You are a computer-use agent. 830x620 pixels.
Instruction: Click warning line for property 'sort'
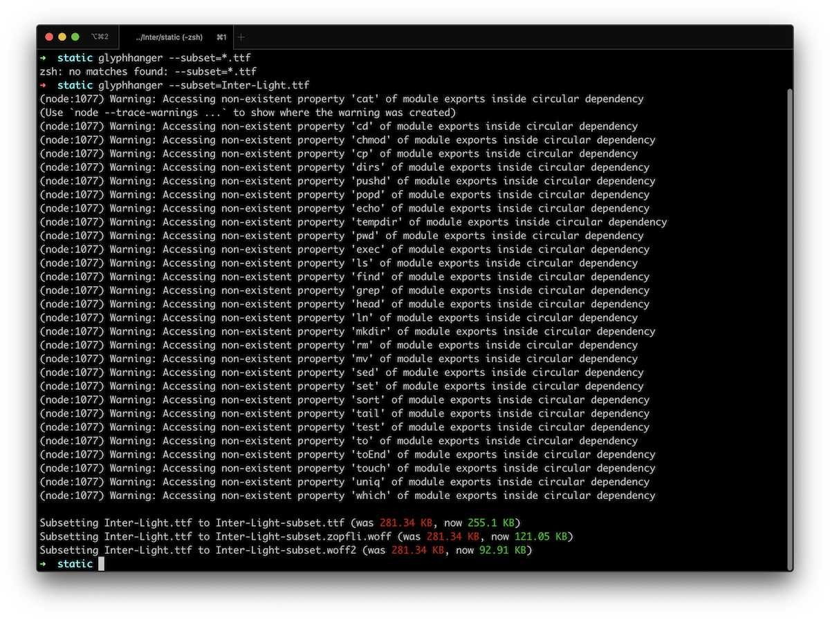(x=344, y=400)
